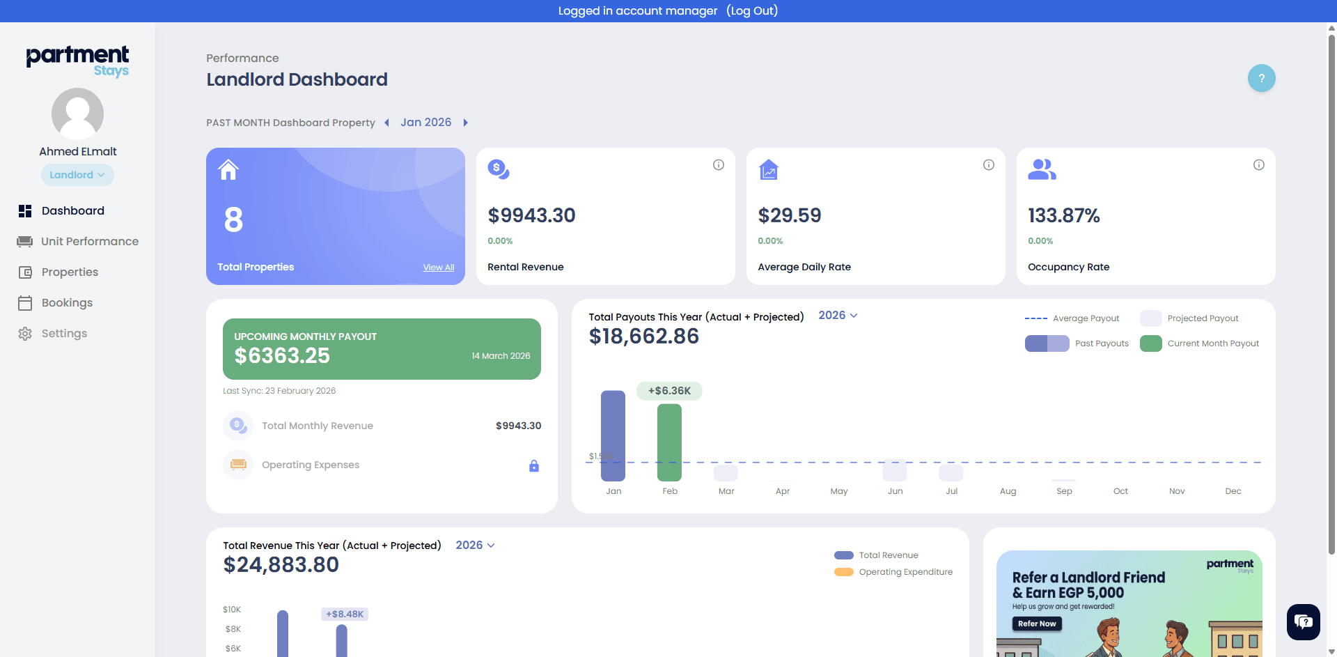Click the Operating Expenses lock icon
This screenshot has width=1337, height=657.
[x=533, y=466]
